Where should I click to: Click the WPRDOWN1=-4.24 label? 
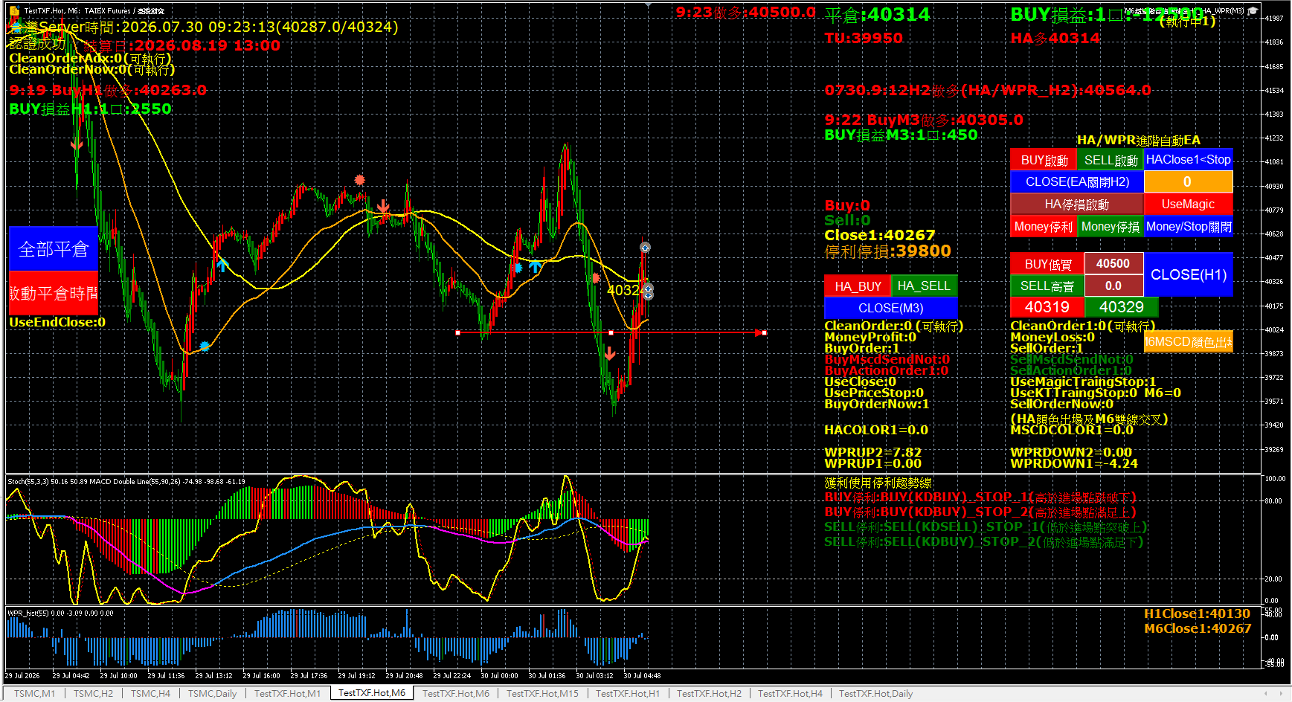point(1073,463)
